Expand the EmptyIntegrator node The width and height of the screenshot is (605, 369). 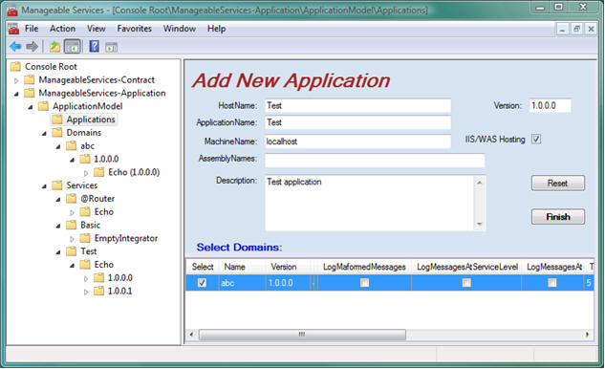(72, 239)
